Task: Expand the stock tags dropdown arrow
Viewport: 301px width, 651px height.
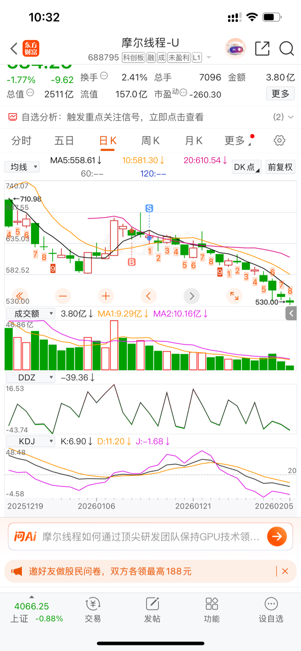Action: 209,58
